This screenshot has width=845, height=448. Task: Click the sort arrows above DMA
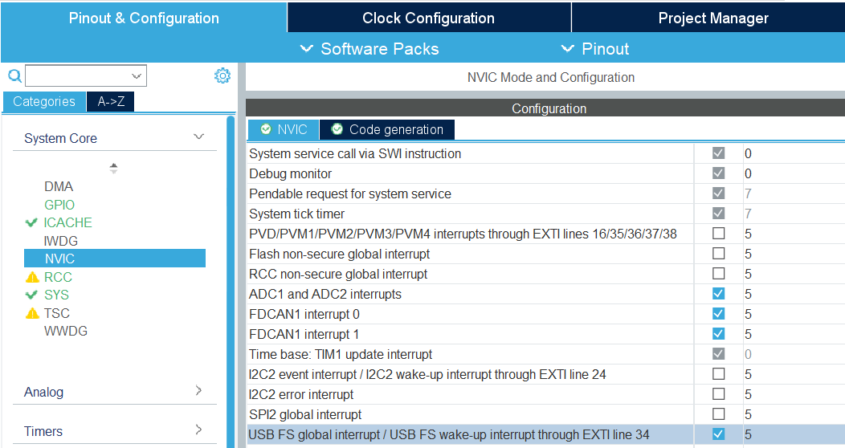point(113,169)
